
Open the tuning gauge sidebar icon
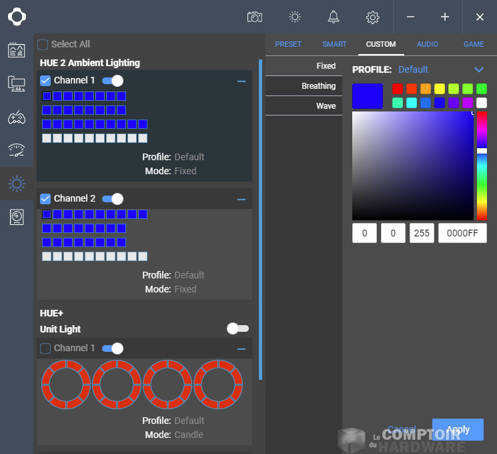tap(17, 150)
